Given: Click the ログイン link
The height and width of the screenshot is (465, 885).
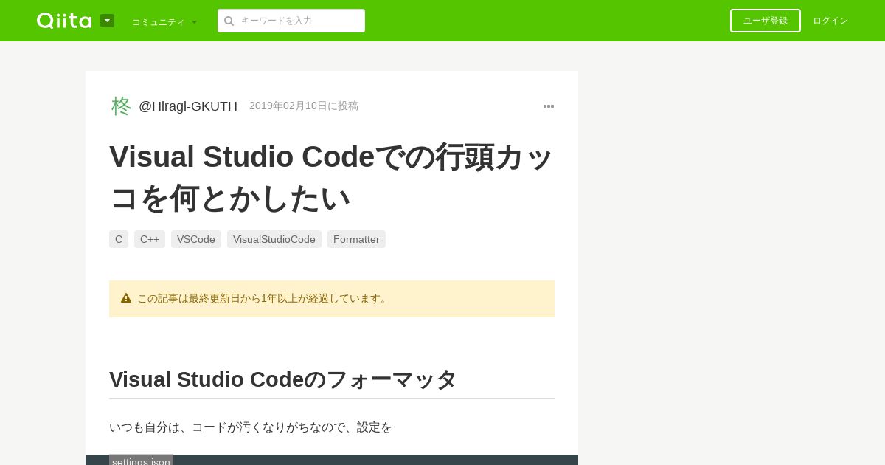Looking at the screenshot, I should (x=830, y=21).
